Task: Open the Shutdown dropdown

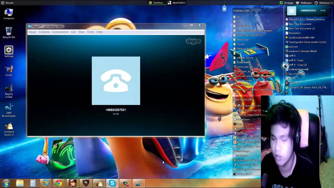Action: pyautogui.click(x=324, y=3)
